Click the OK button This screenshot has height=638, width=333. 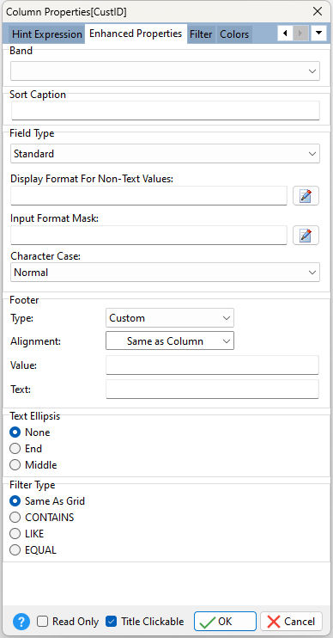[x=225, y=622]
